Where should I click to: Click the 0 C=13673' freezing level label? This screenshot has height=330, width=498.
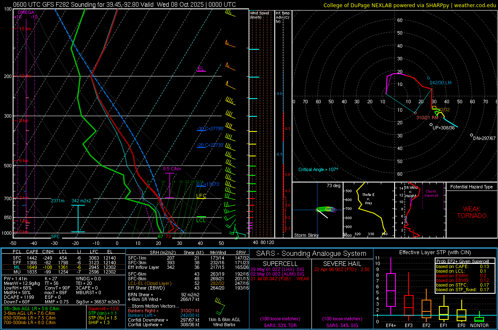coord(208,184)
